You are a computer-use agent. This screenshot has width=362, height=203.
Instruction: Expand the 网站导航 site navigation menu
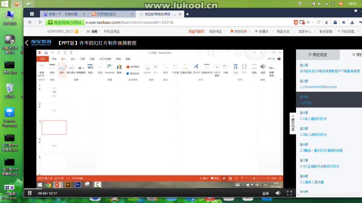348,32
